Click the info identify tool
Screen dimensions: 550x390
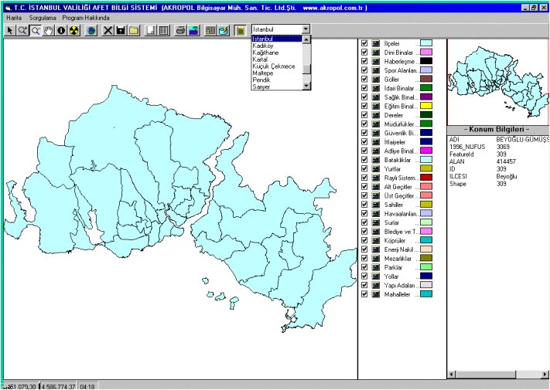click(x=60, y=30)
